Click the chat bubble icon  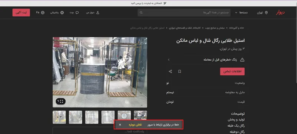coord(77,13)
